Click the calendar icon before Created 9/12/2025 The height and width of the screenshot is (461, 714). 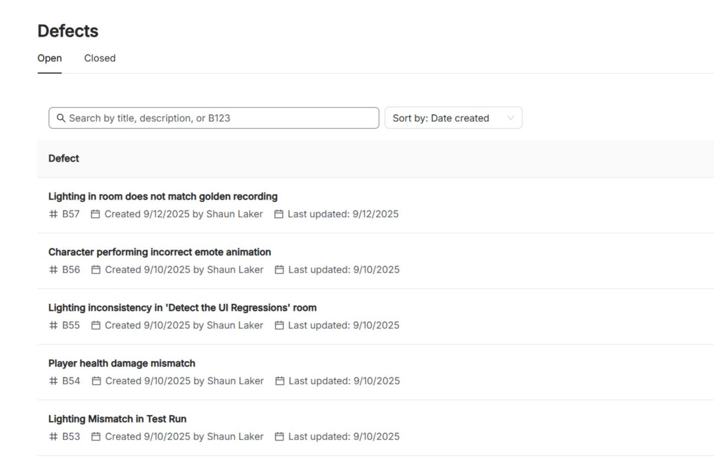click(x=95, y=214)
